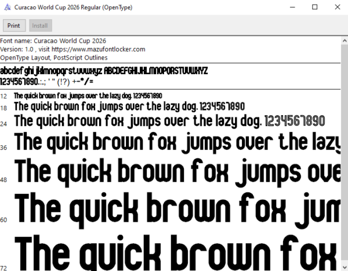Viewport: 348px width, 271px height.
Task: Click the size 48 label
Action: [3, 180]
